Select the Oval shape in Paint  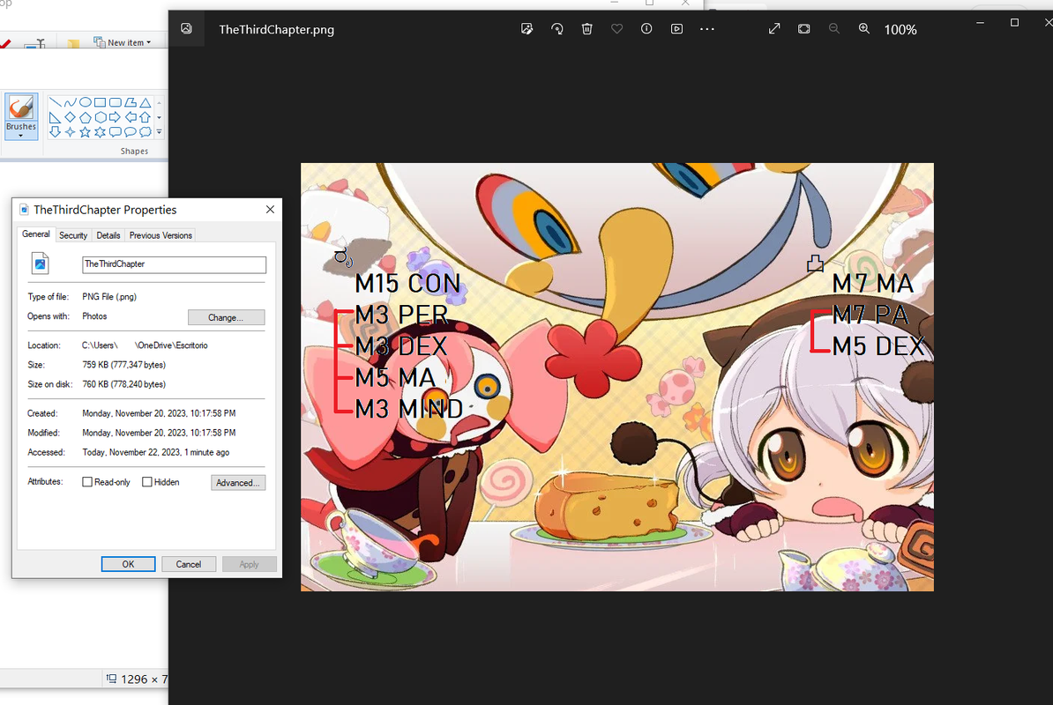(x=86, y=102)
